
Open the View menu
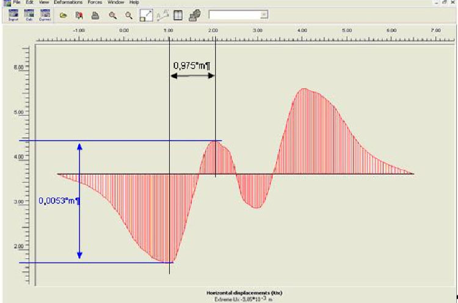tap(42, 2)
